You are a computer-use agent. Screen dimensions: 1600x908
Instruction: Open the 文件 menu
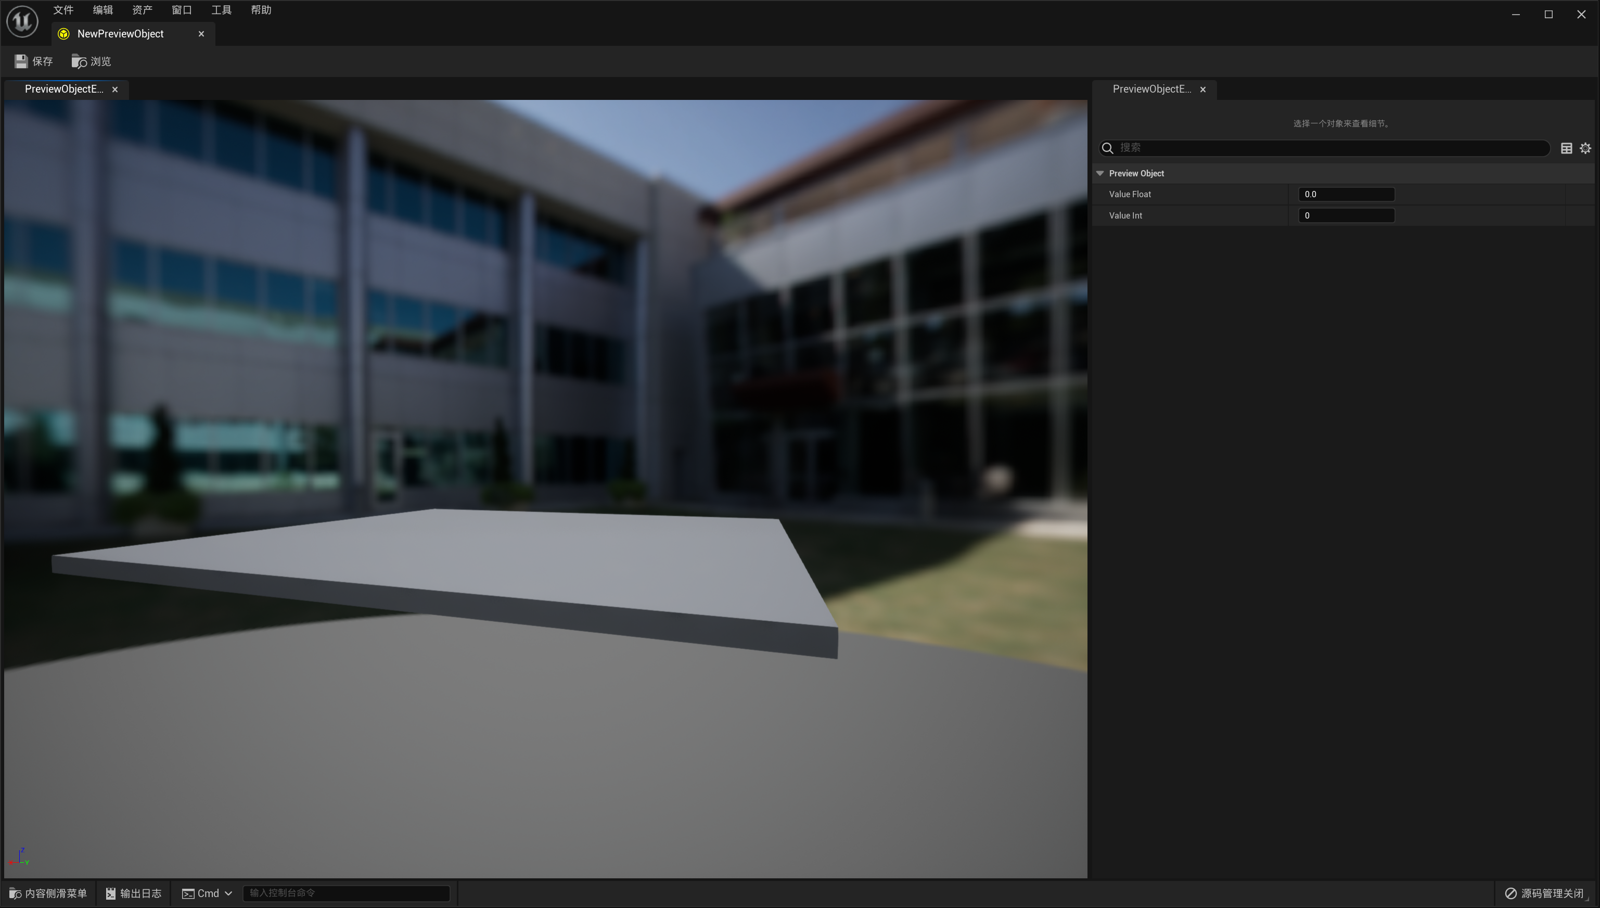tap(63, 10)
